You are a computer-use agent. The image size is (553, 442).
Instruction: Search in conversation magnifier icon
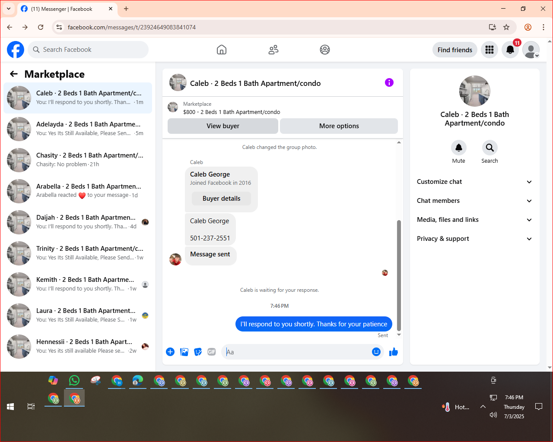click(489, 148)
